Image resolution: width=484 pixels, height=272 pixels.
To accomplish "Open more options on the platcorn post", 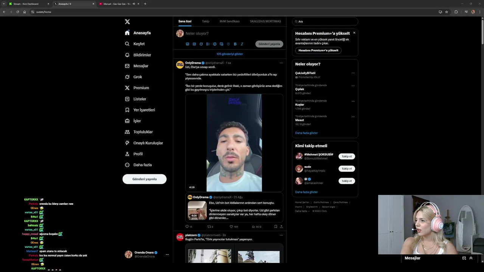I will [x=281, y=235].
